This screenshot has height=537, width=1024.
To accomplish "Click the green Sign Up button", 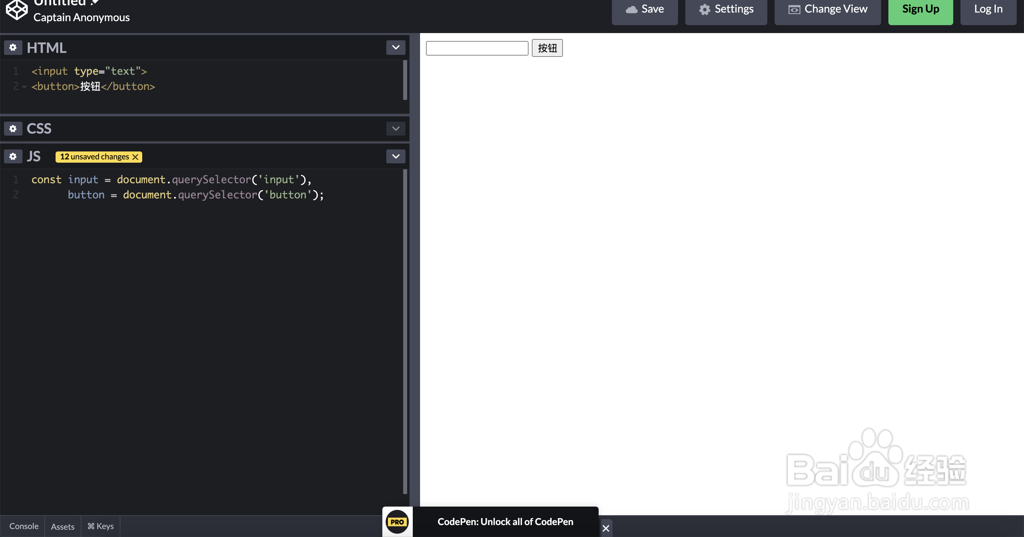I will pos(920,10).
